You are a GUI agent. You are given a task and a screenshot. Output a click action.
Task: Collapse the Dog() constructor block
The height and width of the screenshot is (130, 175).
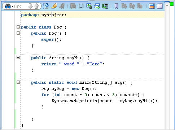tap(18, 33)
